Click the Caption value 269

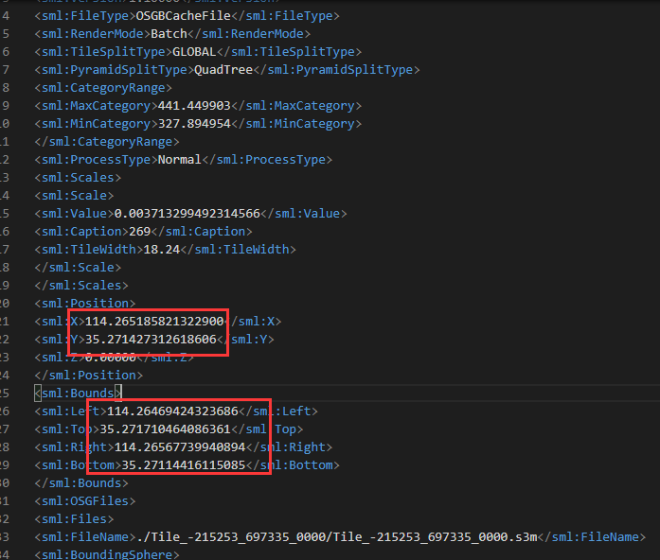[139, 232]
